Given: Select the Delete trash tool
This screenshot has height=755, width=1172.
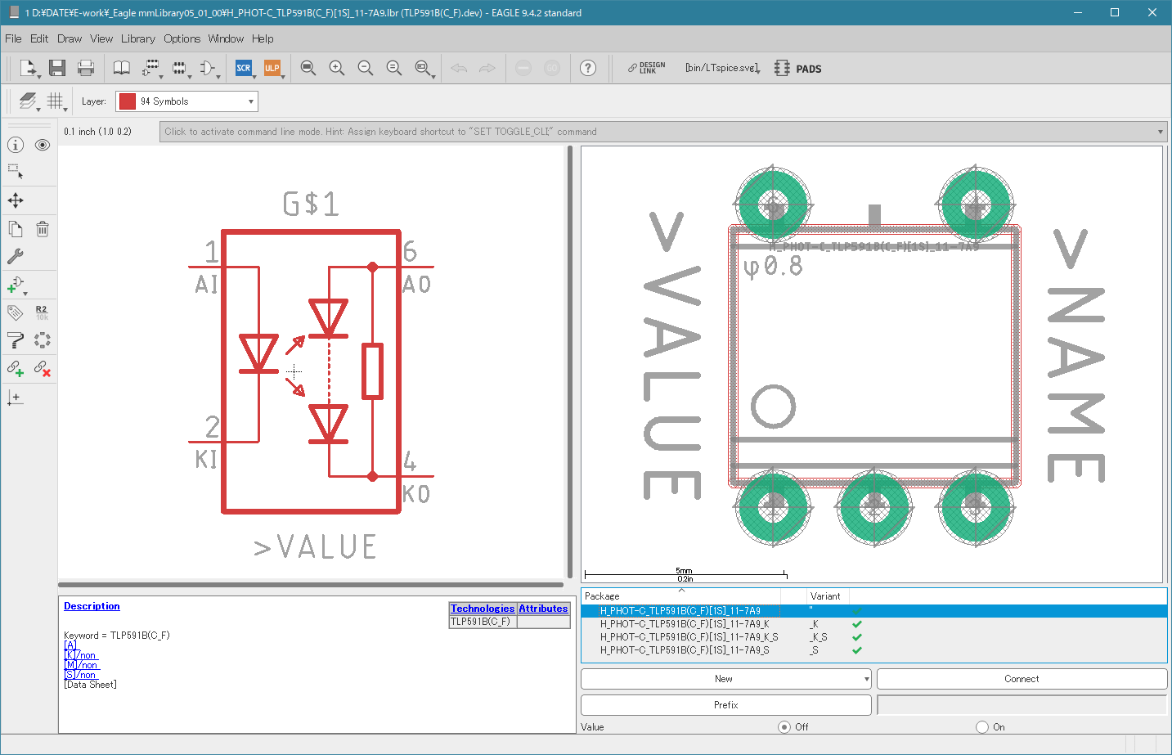Looking at the screenshot, I should (x=43, y=229).
